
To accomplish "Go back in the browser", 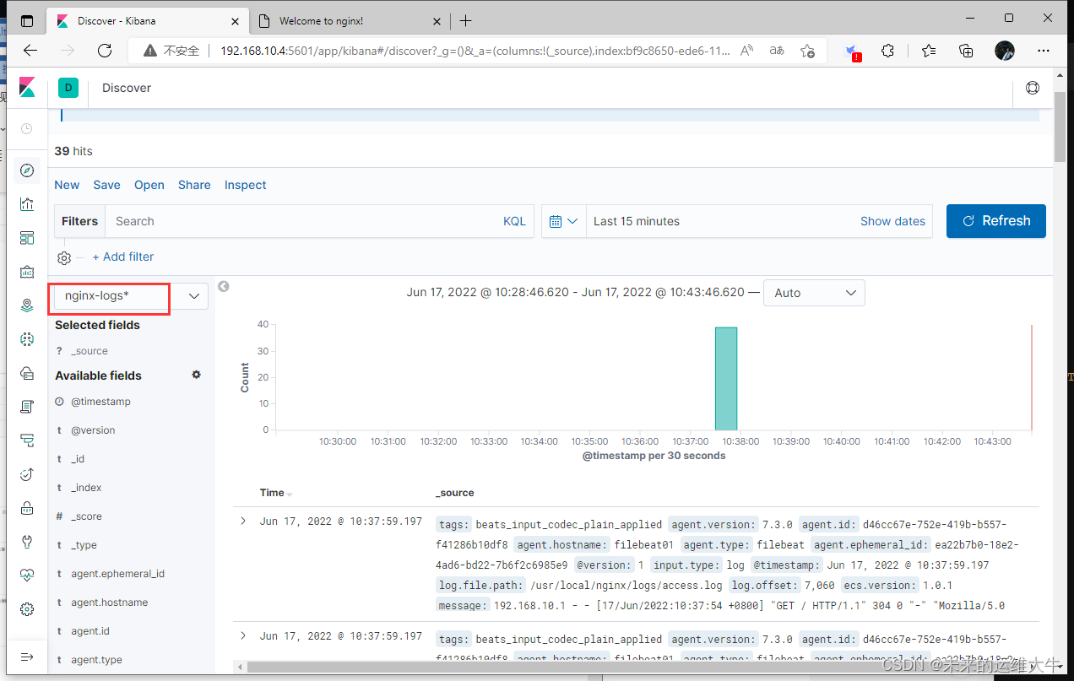I will click(x=30, y=51).
